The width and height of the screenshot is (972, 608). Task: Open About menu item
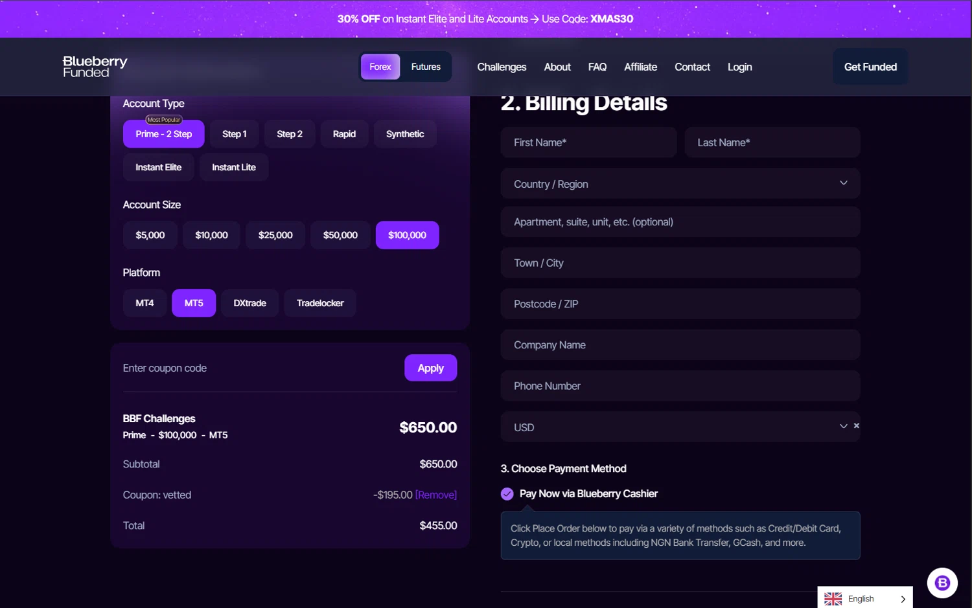tap(557, 67)
